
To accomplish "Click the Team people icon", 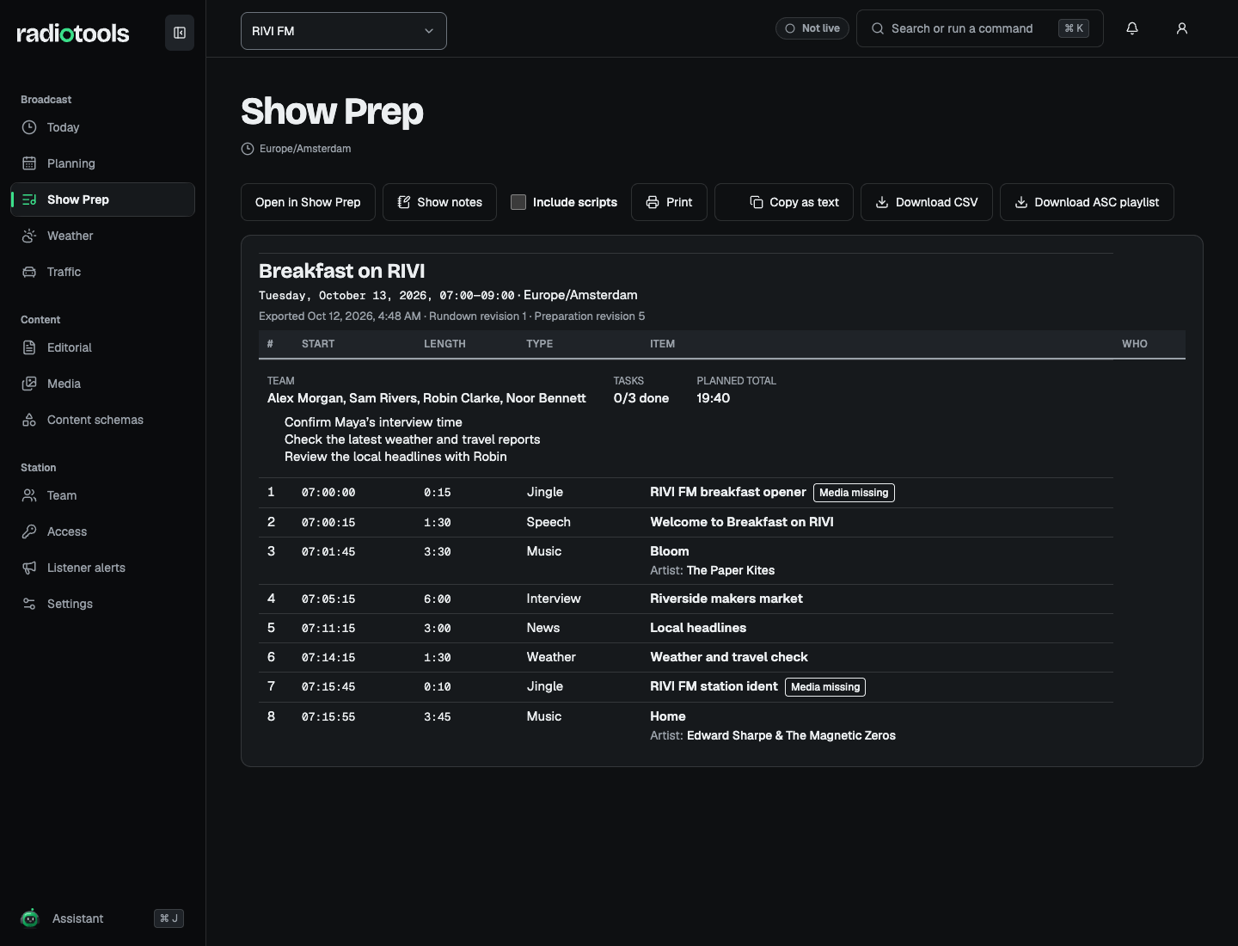I will 29,495.
